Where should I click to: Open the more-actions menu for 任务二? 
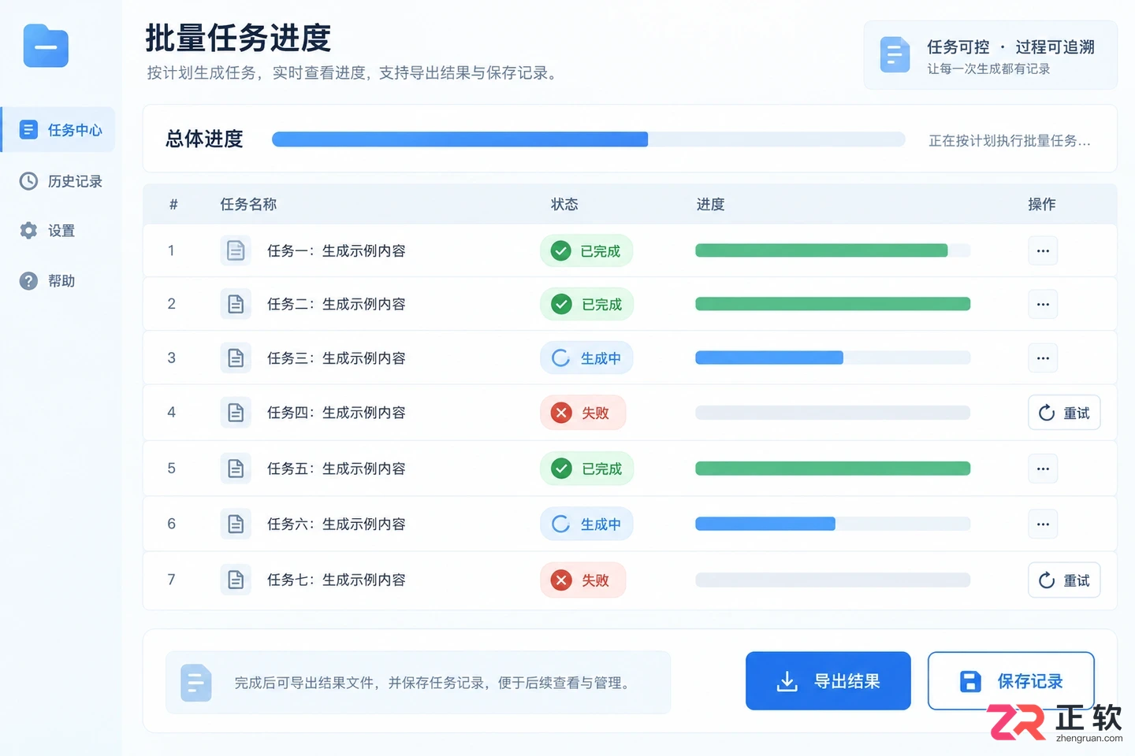click(x=1043, y=304)
